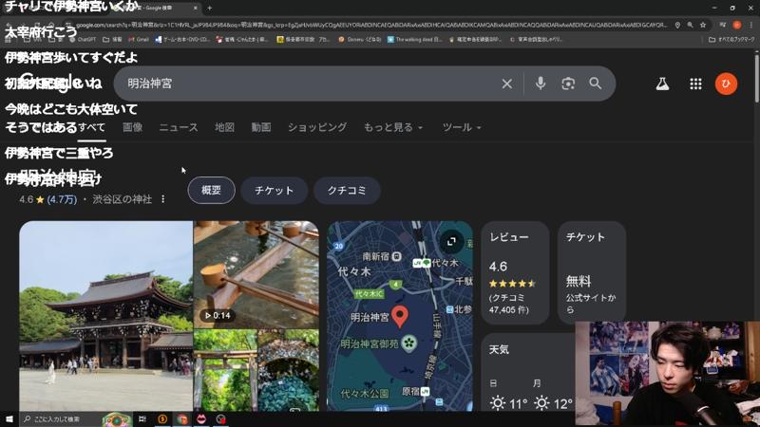
Task: Open the チケット 無料 card
Action: click(592, 272)
